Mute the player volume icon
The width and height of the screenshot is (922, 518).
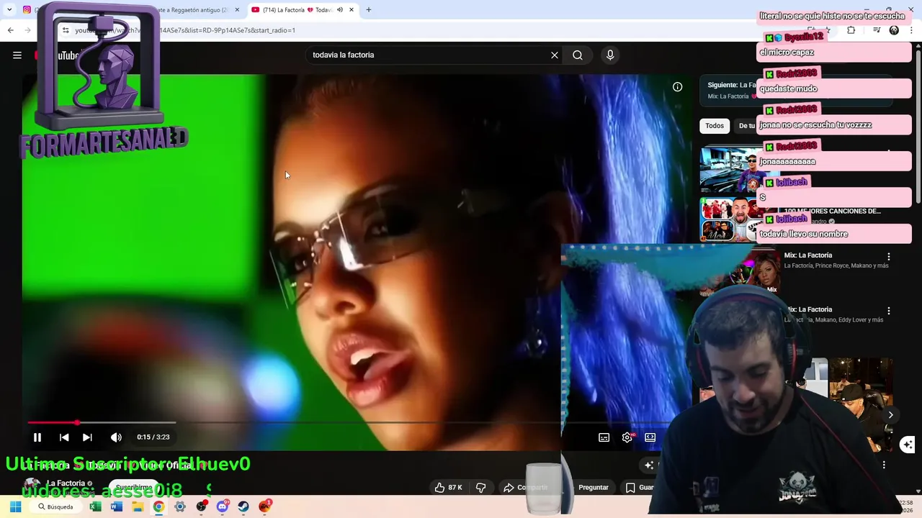click(x=116, y=437)
